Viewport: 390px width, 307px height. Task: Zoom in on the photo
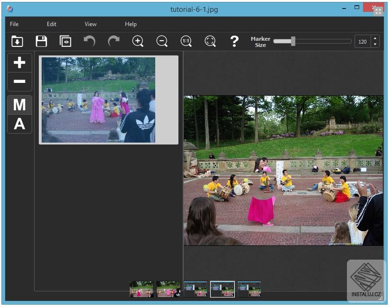tap(138, 41)
